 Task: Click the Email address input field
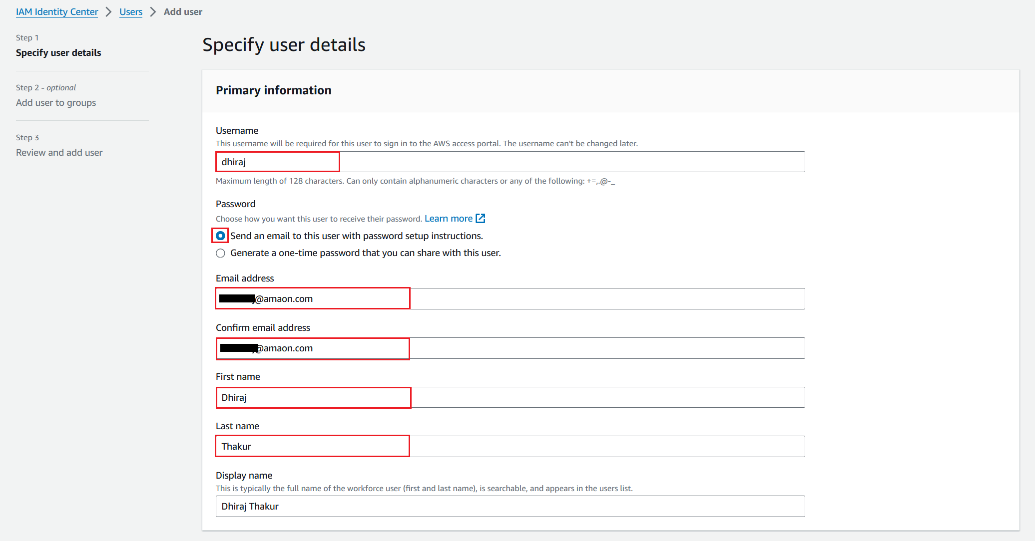(x=510, y=298)
